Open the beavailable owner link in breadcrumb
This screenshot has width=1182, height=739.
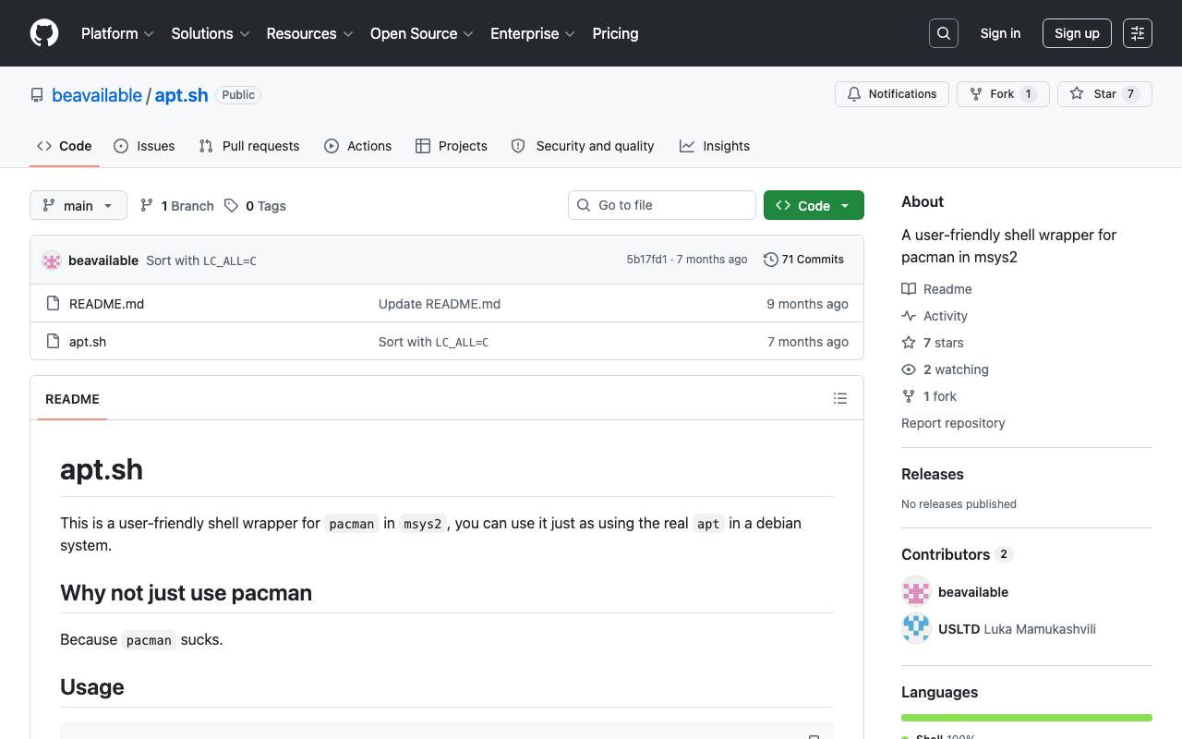[97, 95]
